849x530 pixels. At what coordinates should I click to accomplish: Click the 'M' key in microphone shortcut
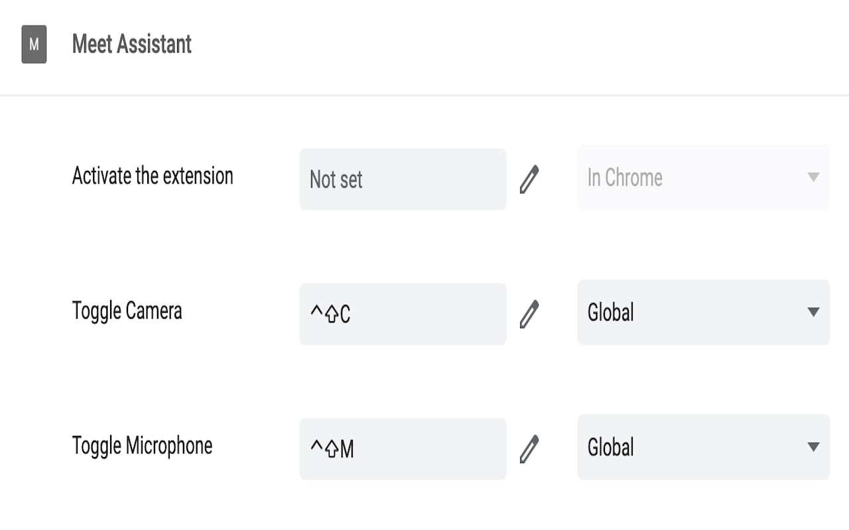click(x=347, y=450)
